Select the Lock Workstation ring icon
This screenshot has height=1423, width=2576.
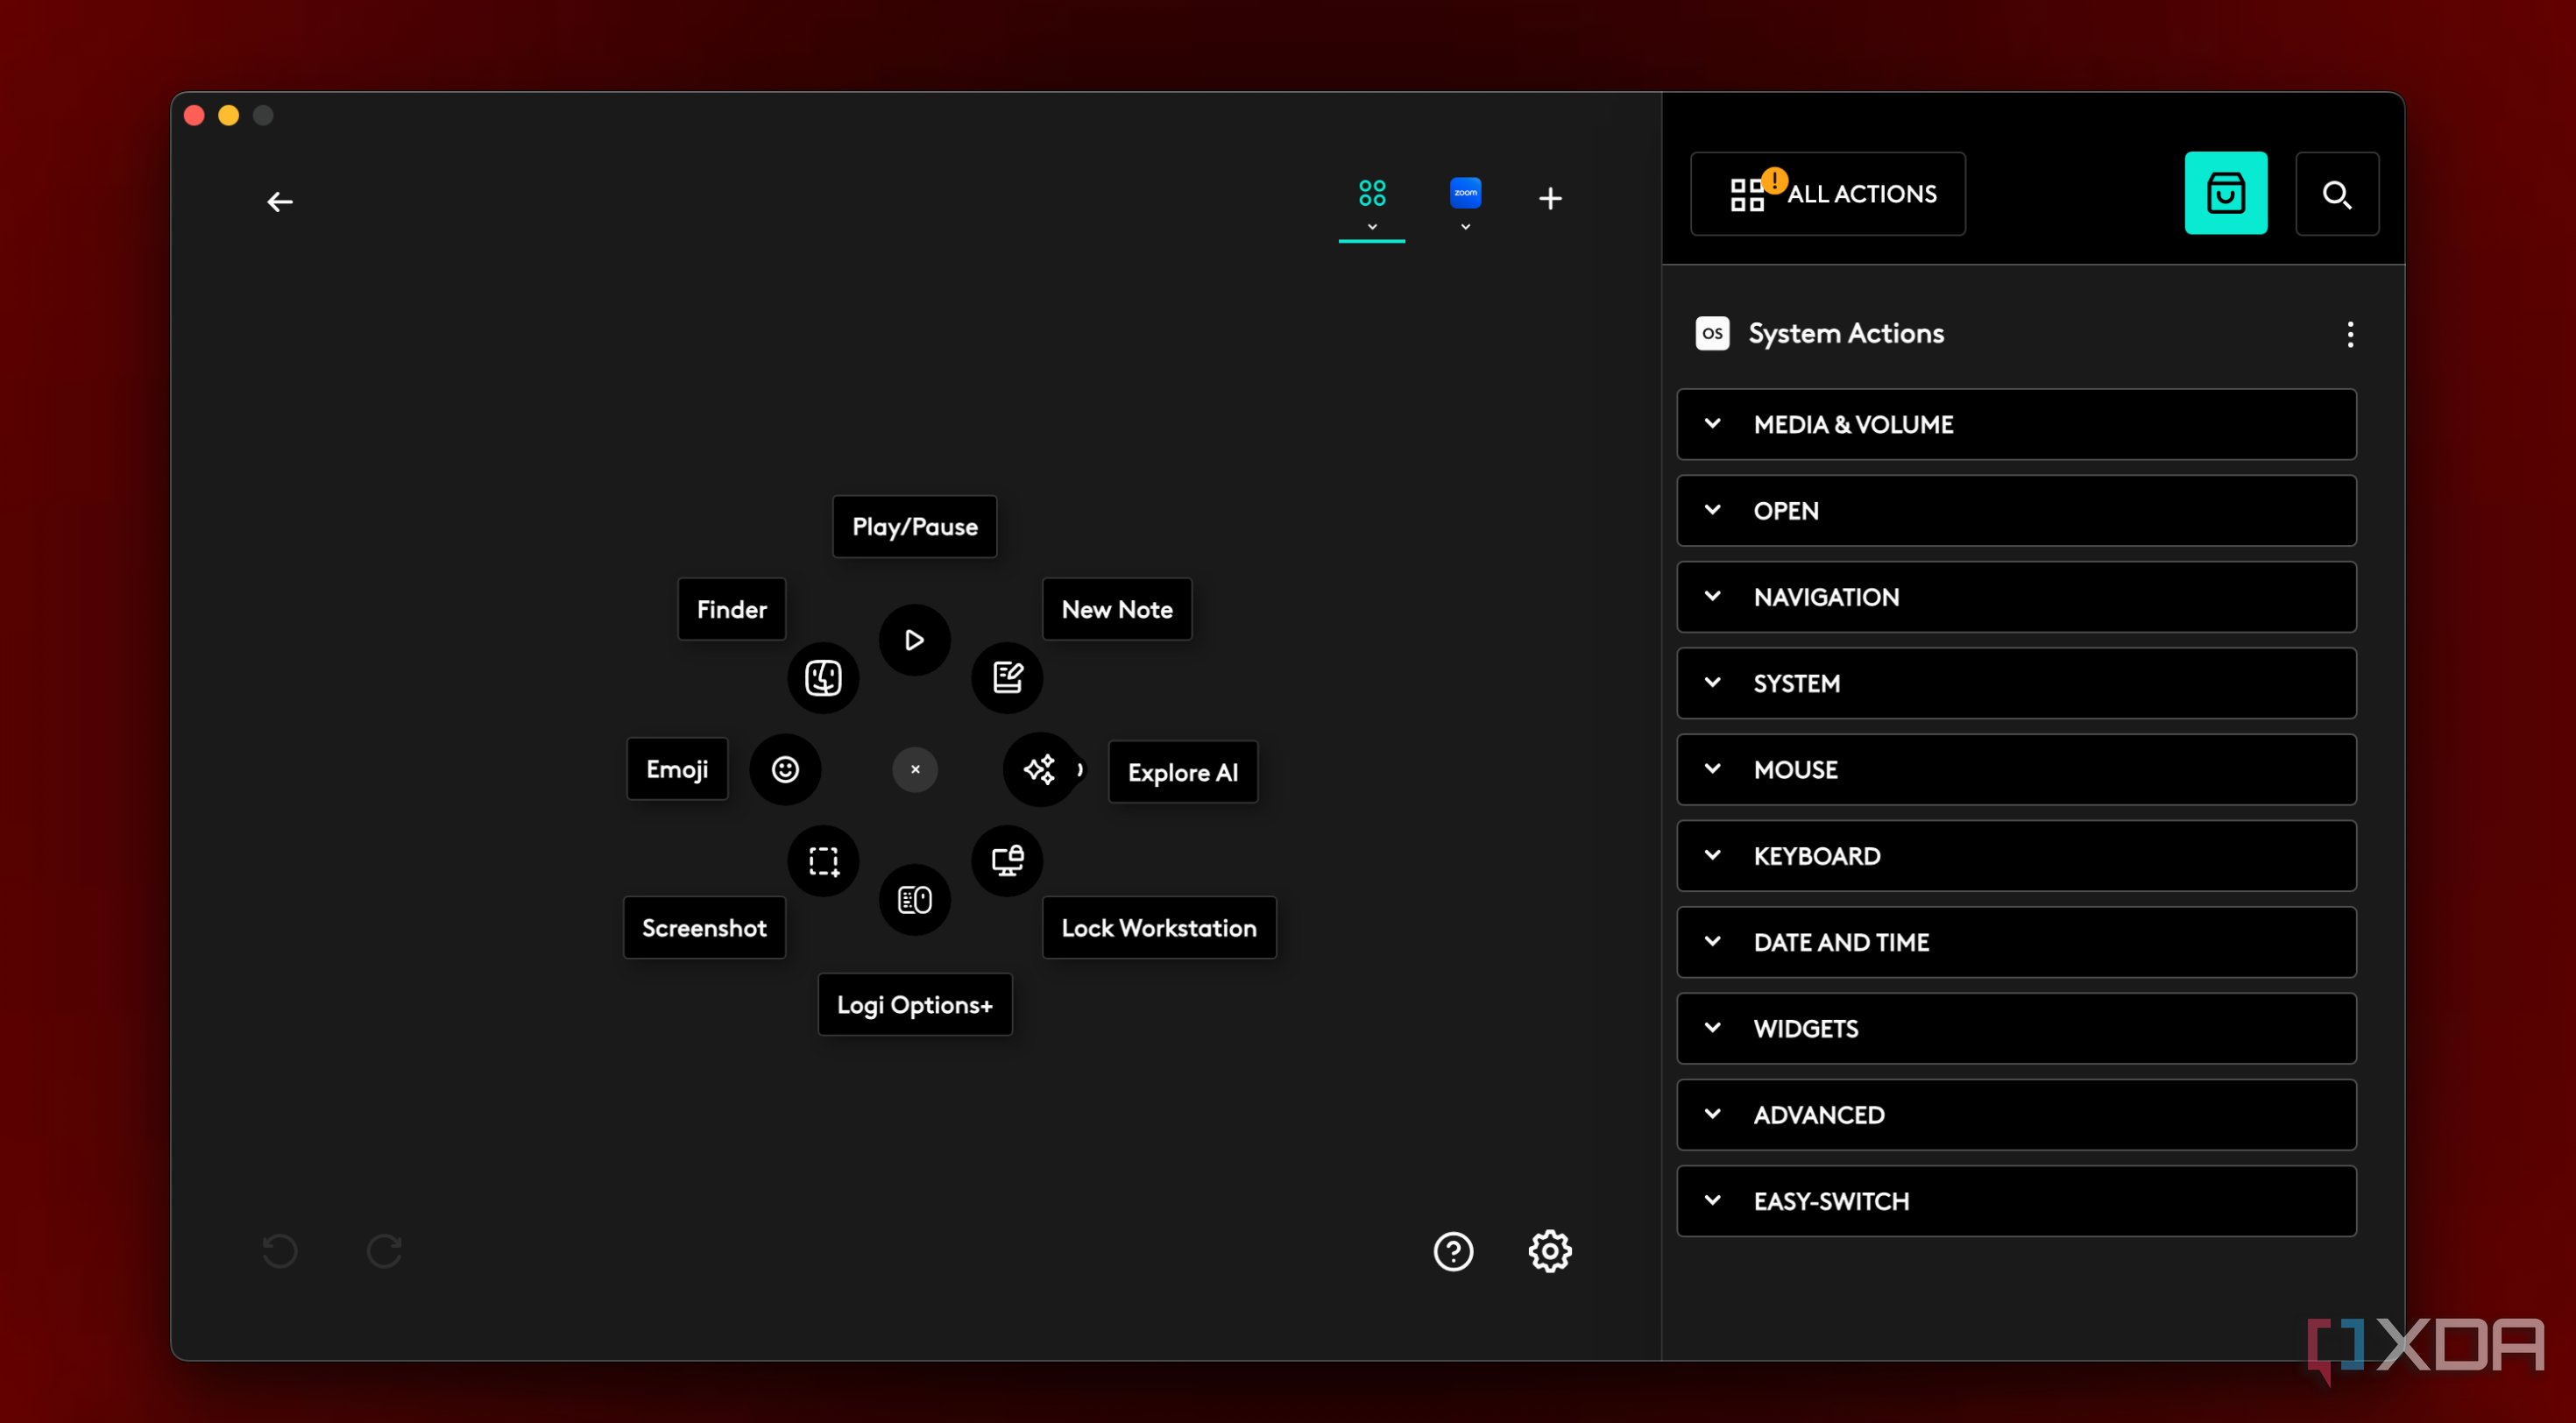point(1007,861)
